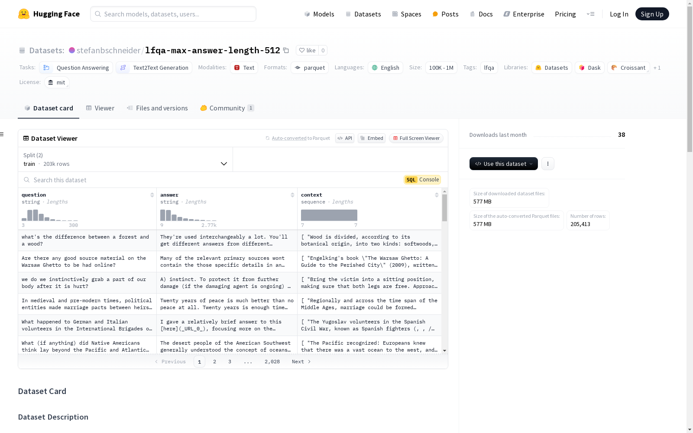693x433 pixels.
Task: Click the Datasets stack icon in breadcrumb
Action: (22, 50)
